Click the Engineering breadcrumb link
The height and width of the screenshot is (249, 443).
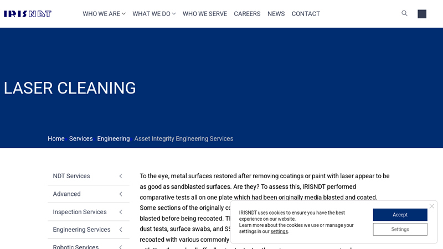click(114, 139)
